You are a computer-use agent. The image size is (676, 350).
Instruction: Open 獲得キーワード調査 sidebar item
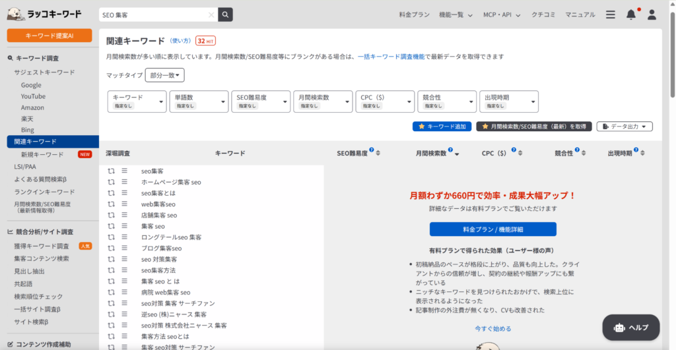pos(42,247)
